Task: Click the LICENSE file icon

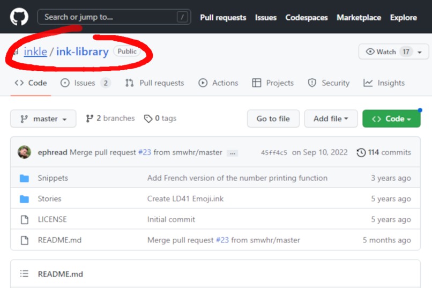Action: click(25, 219)
